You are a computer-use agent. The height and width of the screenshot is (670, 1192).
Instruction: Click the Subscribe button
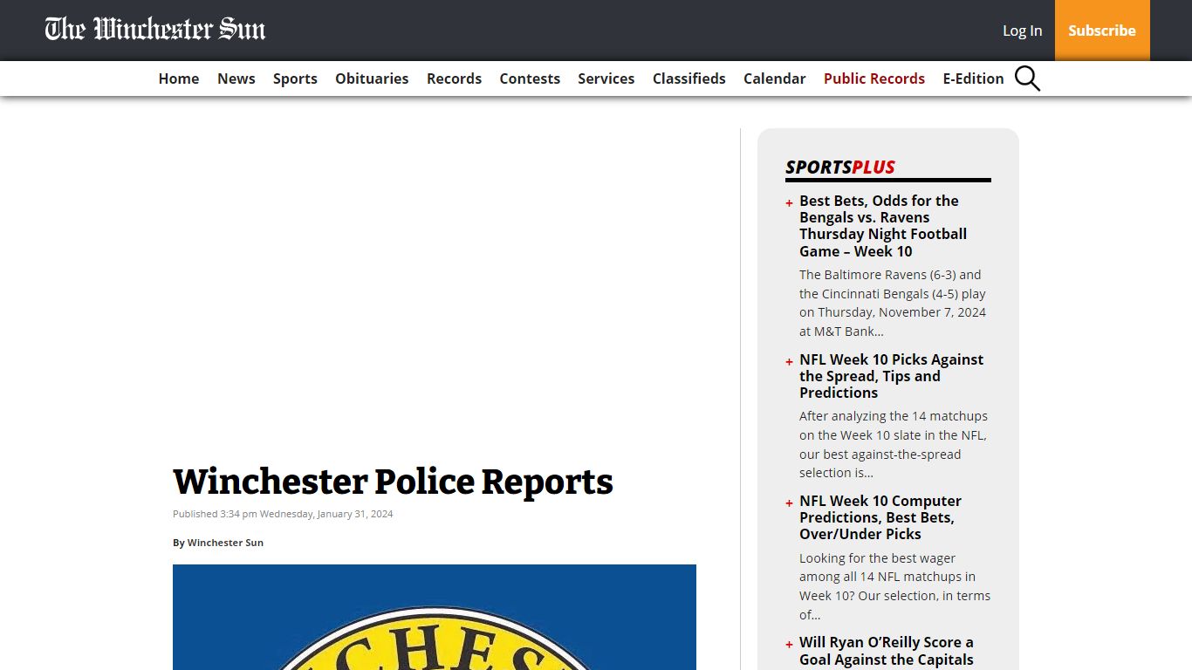coord(1102,31)
